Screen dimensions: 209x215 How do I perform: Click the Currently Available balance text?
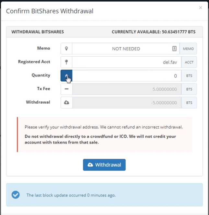pyautogui.click(x=154, y=32)
